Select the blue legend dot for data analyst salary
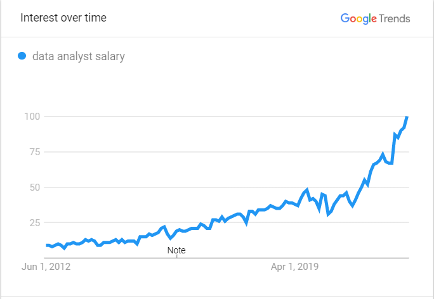Viewport: 434px width, 299px height. tap(22, 56)
